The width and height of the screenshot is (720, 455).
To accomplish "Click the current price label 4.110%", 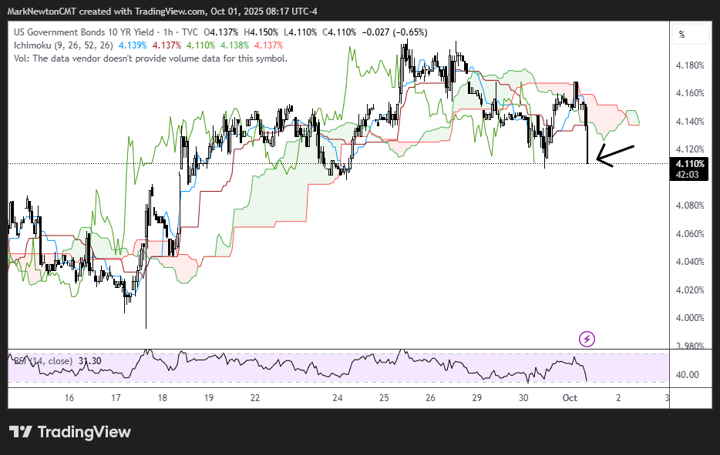I will (688, 164).
